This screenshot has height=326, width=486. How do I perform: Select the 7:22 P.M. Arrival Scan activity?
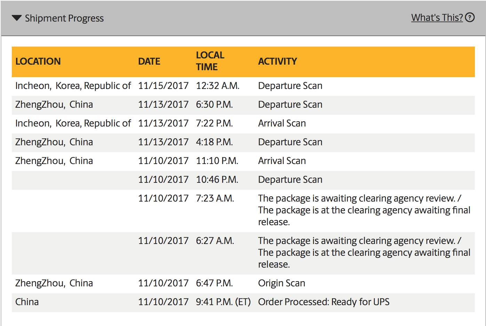[x=282, y=123]
